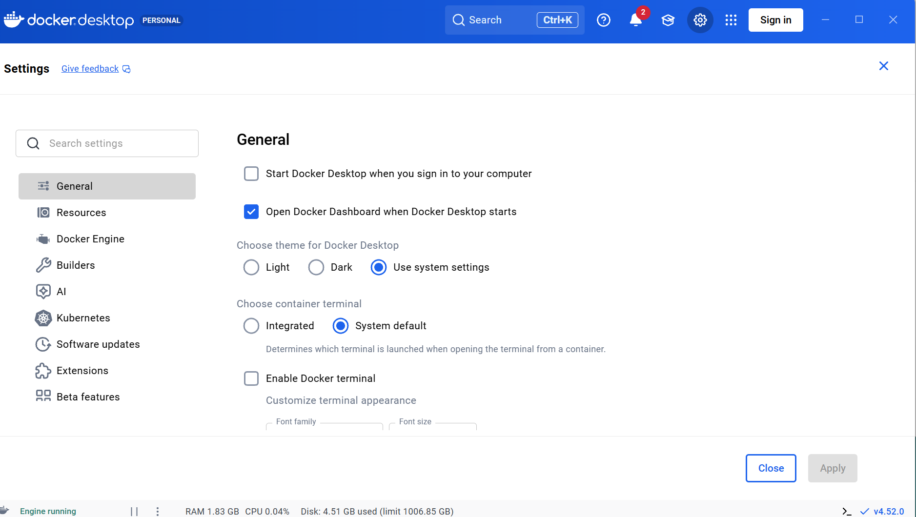Screen dimensions: 916x517
Task: Enable Start Docker Desktop at sign in
Action: point(251,174)
